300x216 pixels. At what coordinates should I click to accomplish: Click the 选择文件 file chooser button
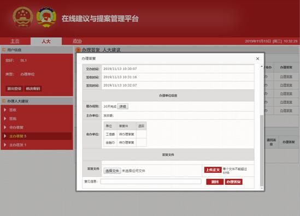pos(112,171)
